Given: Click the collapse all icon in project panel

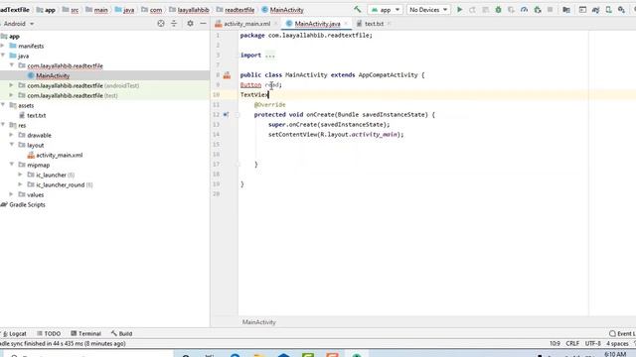Looking at the screenshot, I should click(174, 24).
